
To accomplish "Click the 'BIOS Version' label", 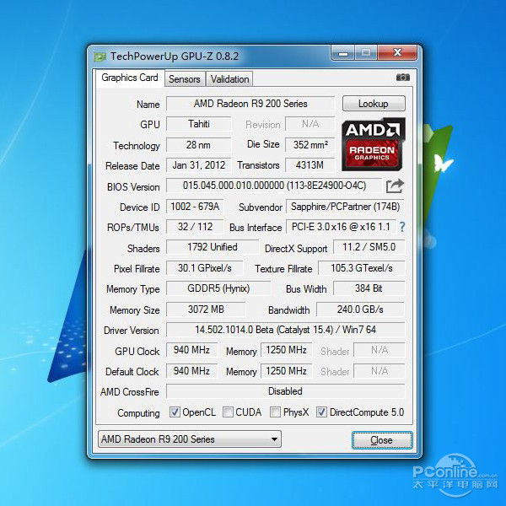I will (x=133, y=187).
